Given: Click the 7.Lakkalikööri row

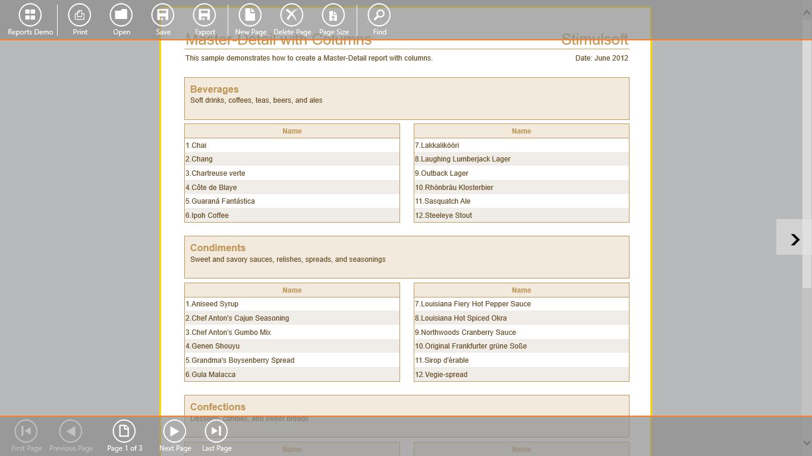Looking at the screenshot, I should pos(521,145).
